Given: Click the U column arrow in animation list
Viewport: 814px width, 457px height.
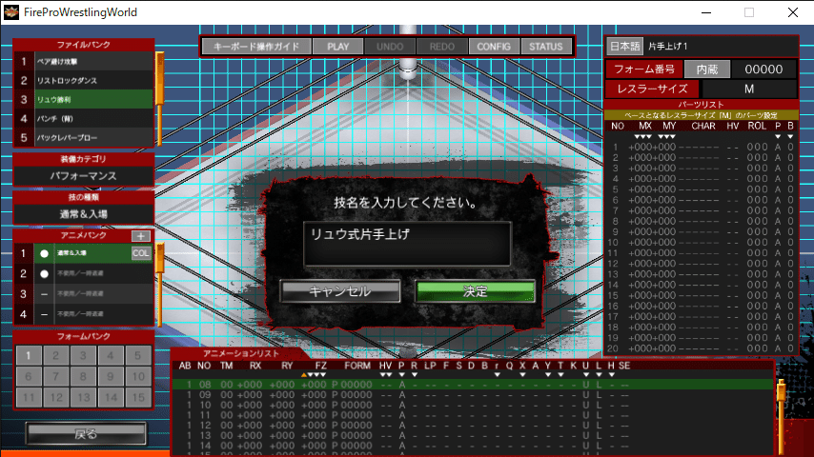Looking at the screenshot, I should 585,374.
